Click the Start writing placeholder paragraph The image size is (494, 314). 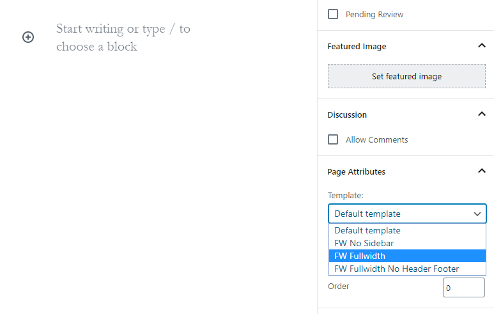123,38
